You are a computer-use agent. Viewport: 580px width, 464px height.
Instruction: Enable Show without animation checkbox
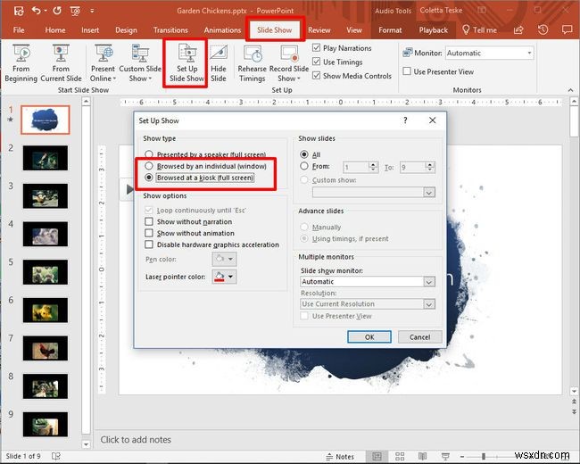point(149,233)
